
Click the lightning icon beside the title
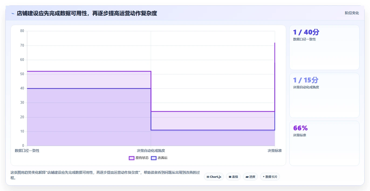(x=13, y=13)
